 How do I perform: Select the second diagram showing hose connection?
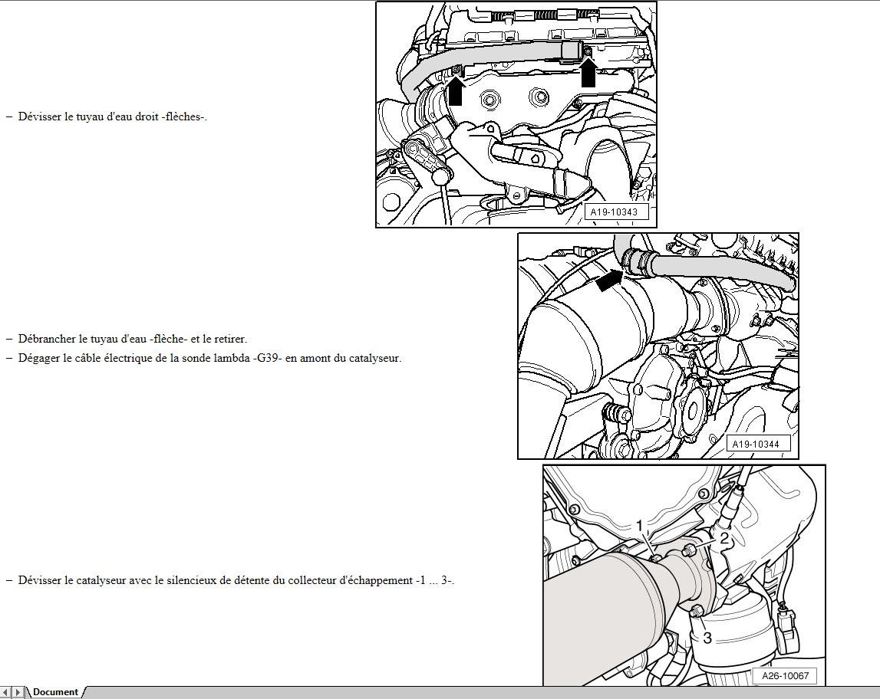click(658, 346)
